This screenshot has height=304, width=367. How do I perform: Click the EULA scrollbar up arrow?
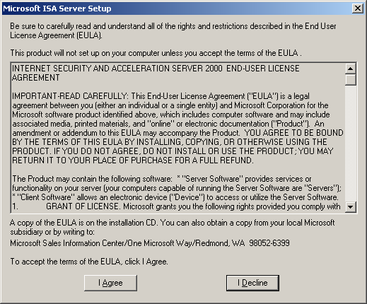351,69
